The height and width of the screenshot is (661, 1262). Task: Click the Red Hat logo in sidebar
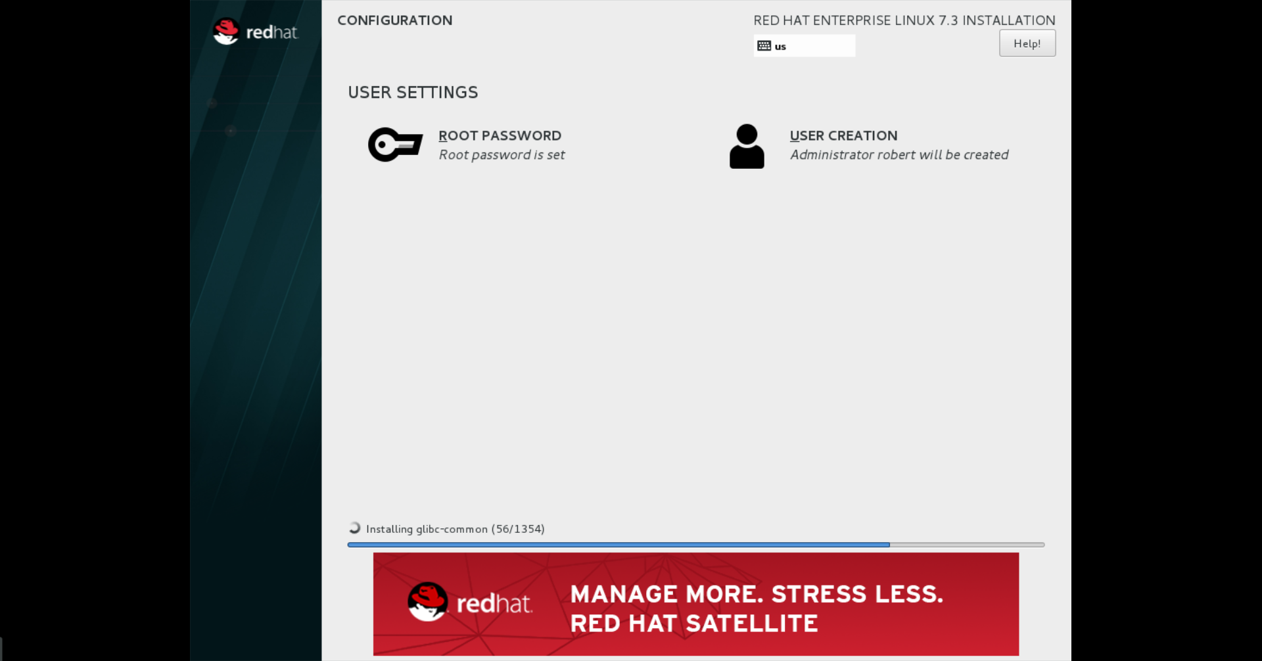(x=255, y=32)
